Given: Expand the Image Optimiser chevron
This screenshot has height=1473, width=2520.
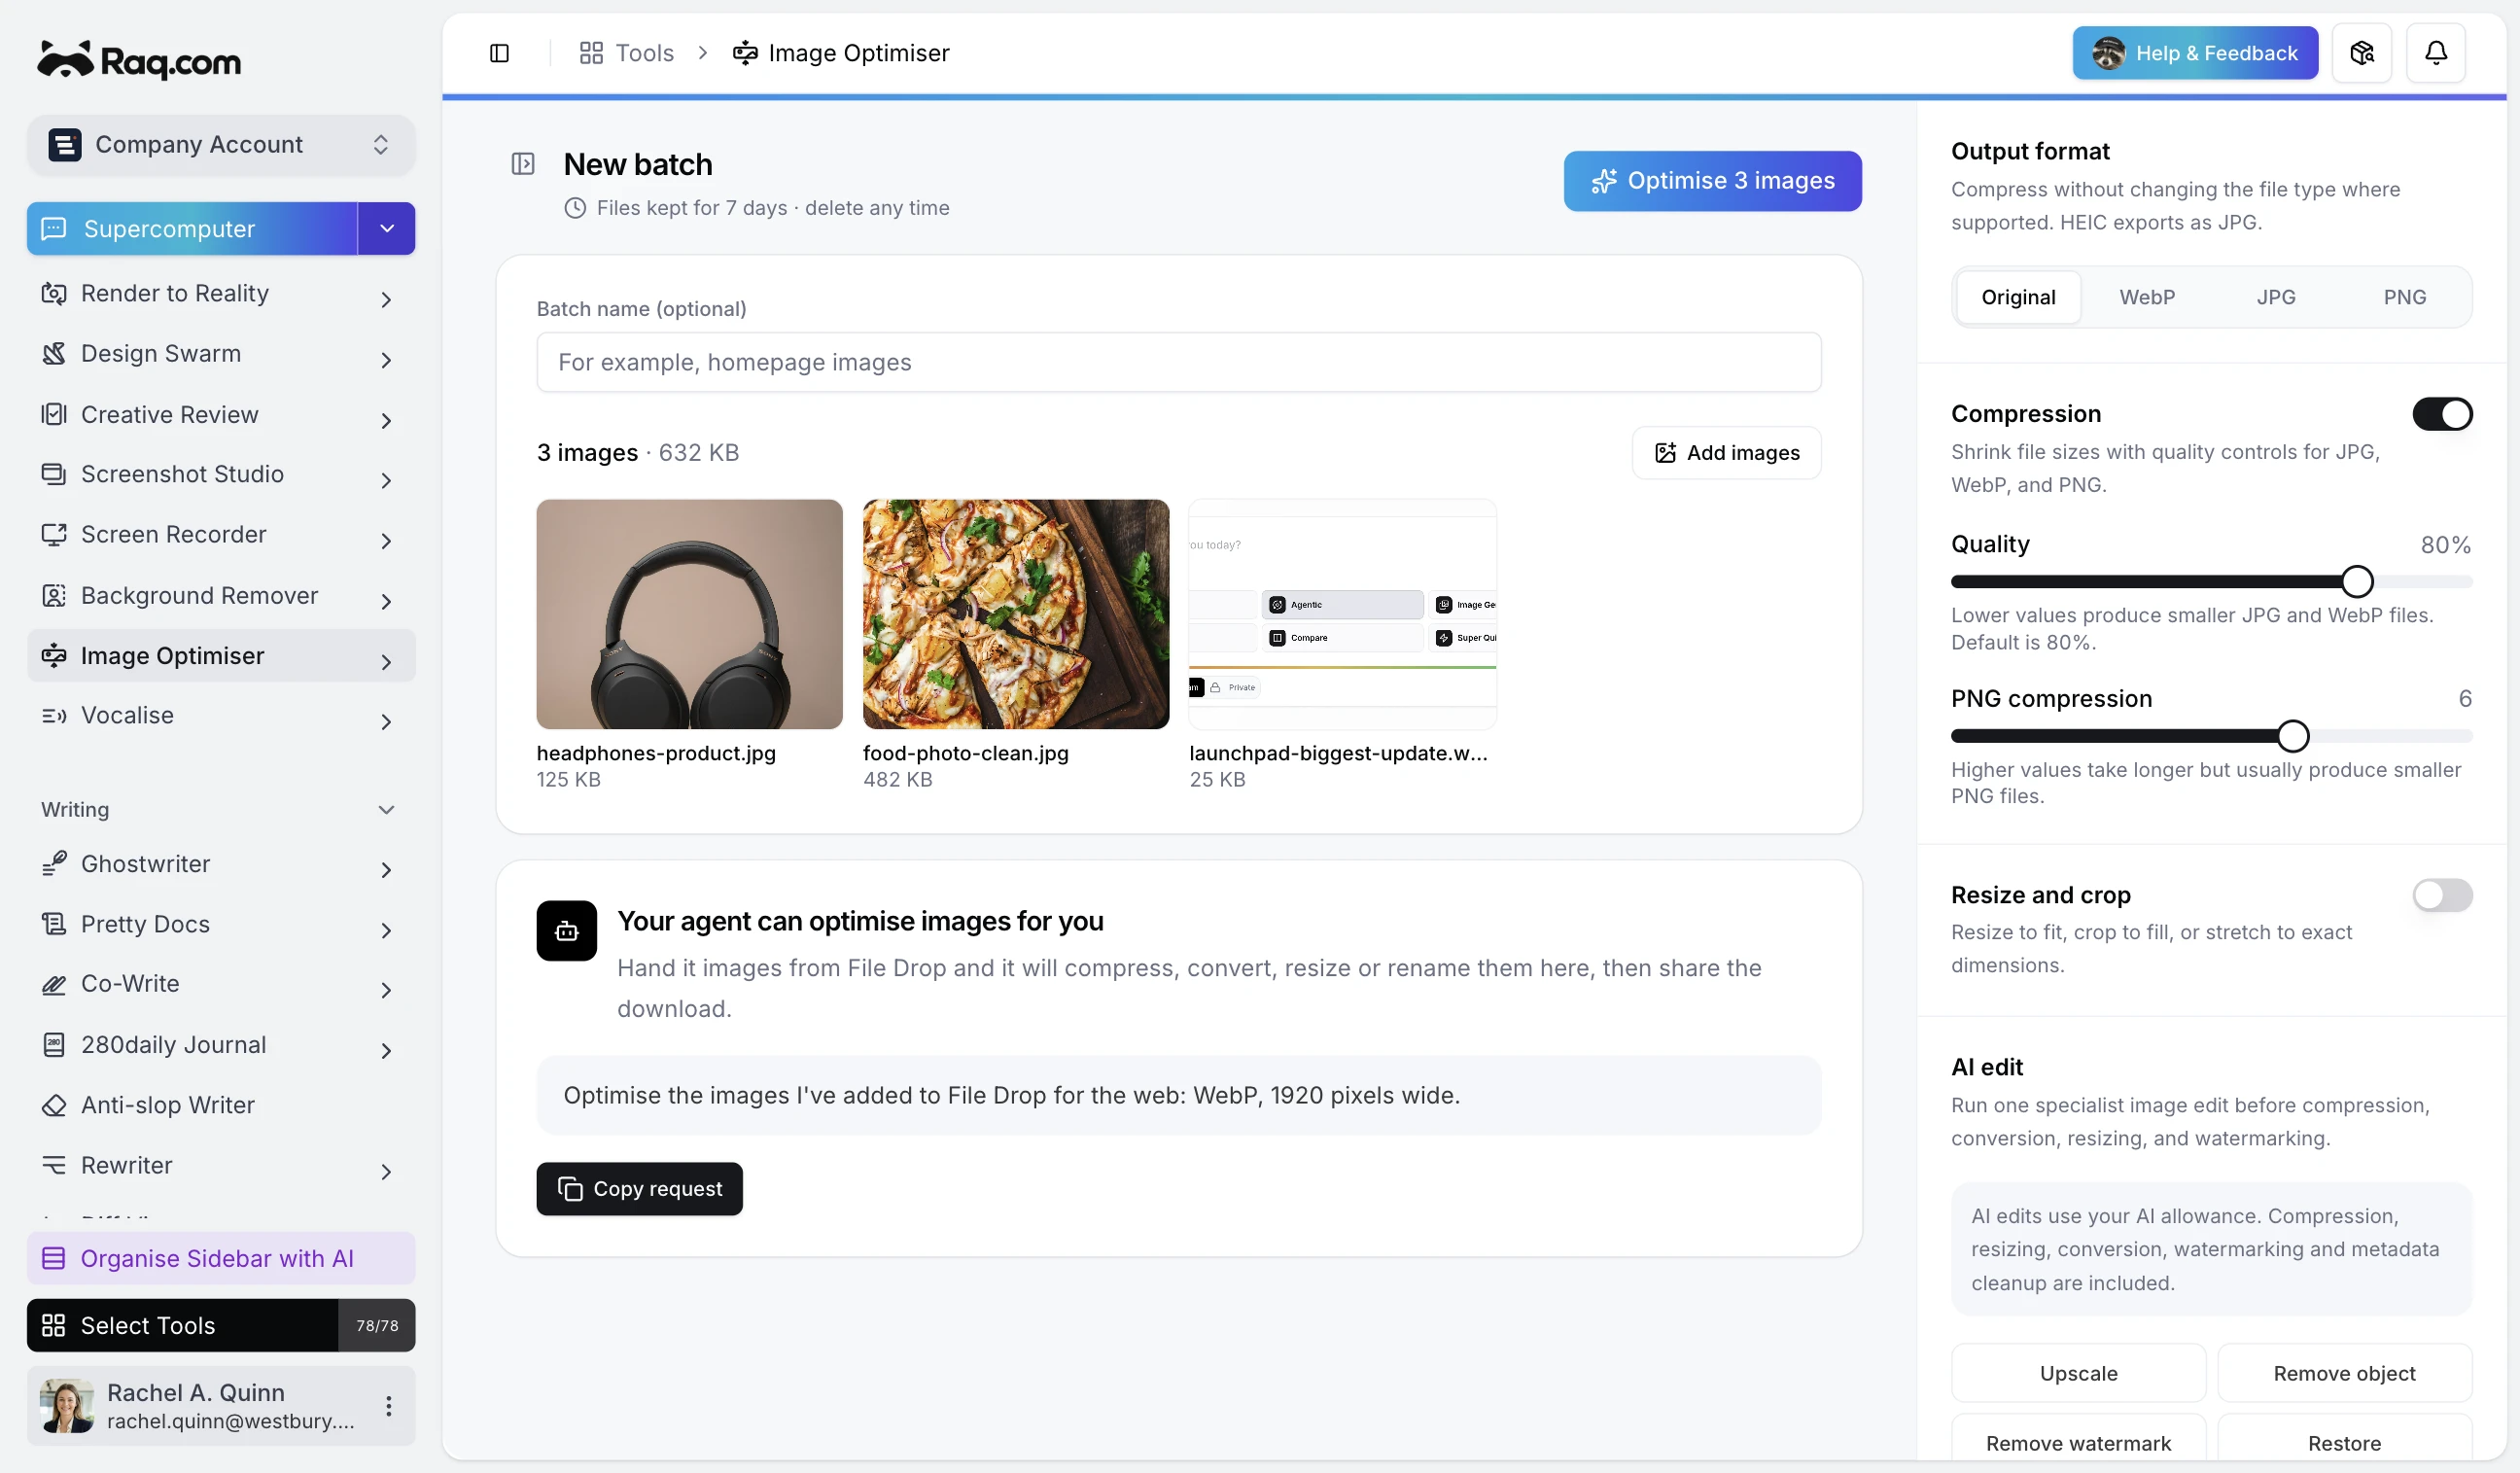Looking at the screenshot, I should [x=387, y=661].
